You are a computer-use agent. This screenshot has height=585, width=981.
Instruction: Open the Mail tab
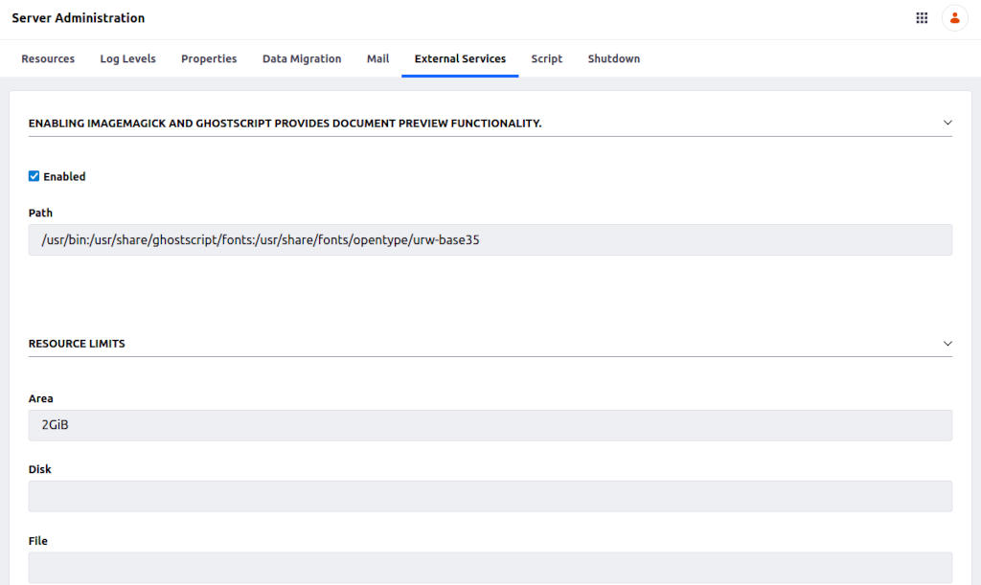(x=377, y=58)
